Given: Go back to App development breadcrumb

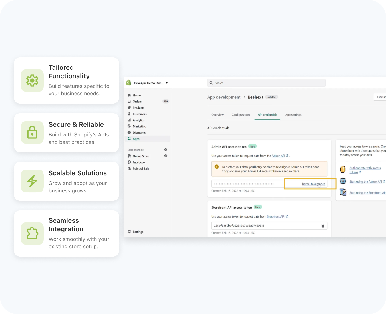Looking at the screenshot, I should pyautogui.click(x=224, y=97).
